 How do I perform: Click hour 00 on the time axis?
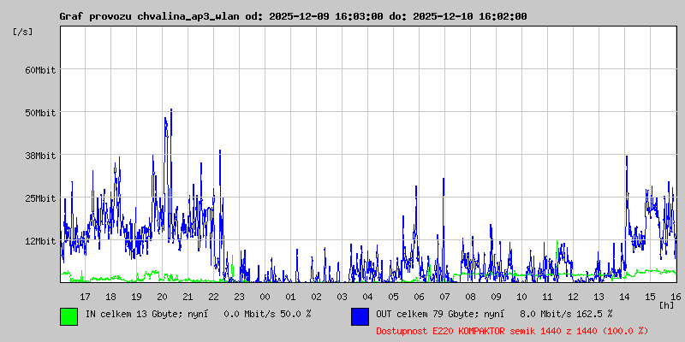coord(265,296)
